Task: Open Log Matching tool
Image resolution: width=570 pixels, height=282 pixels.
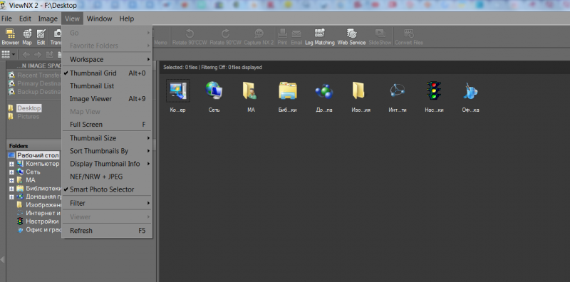Action: 319,37
